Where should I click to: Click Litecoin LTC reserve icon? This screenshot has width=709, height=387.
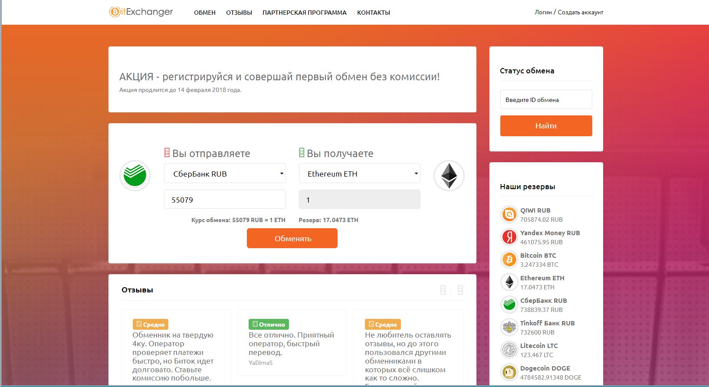(509, 350)
